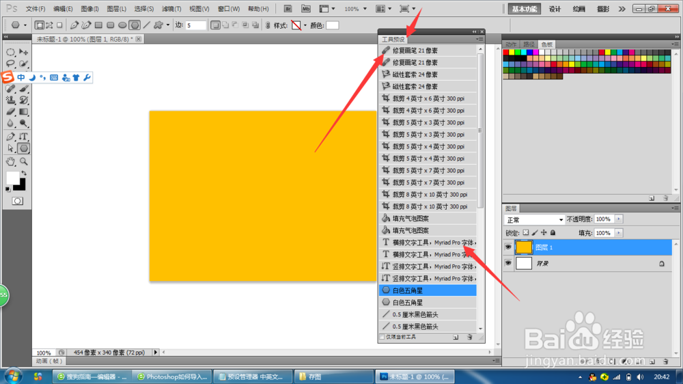Viewport: 683px width, 384px height.
Task: Toggle lock transparent pixels in Layers panel
Action: (x=526, y=233)
